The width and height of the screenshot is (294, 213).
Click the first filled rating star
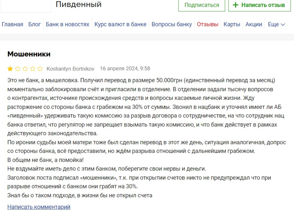click(x=10, y=69)
